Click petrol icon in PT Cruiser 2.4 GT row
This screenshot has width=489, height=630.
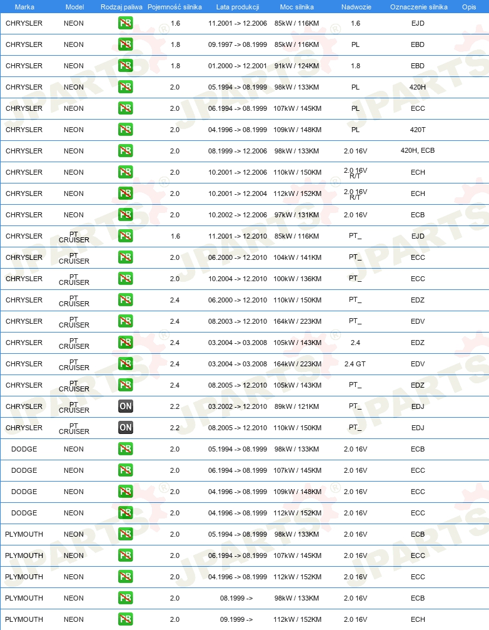click(x=126, y=364)
